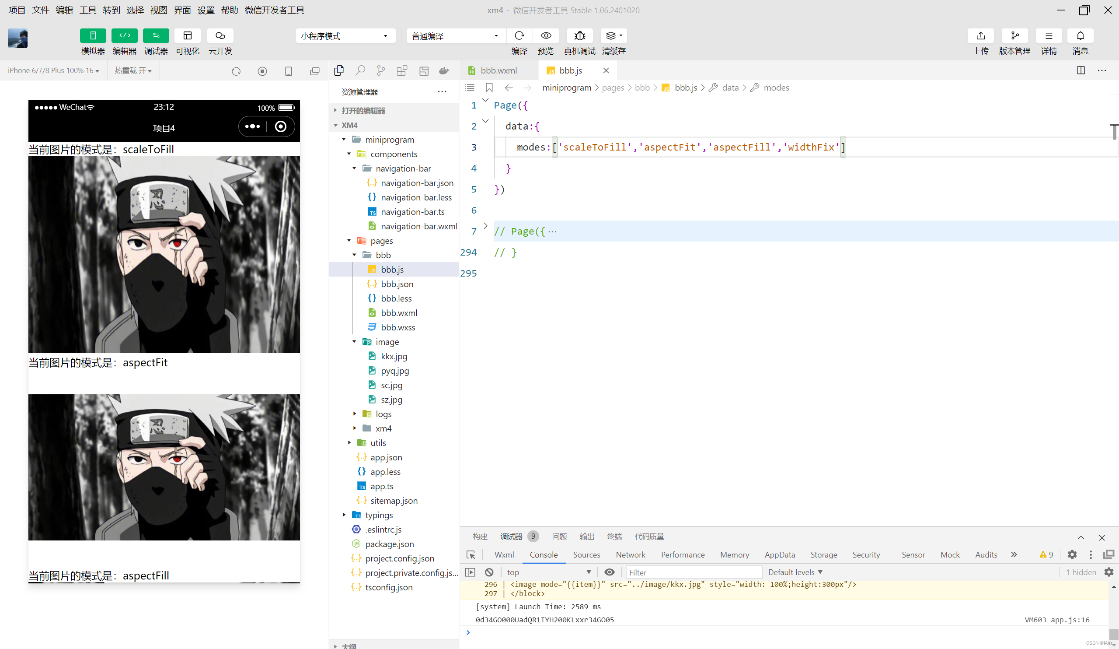
Task: Open the 小程序模式 mode dropdown
Action: (x=345, y=36)
